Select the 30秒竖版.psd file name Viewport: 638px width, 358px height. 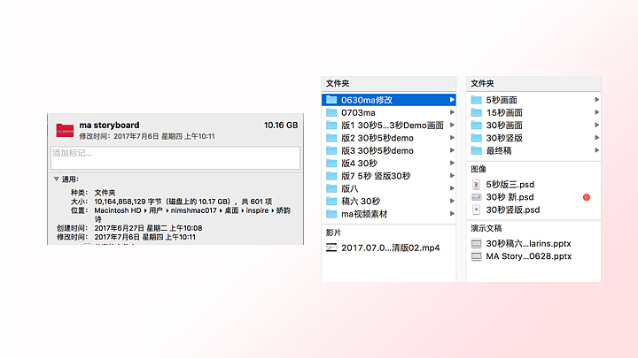point(513,209)
